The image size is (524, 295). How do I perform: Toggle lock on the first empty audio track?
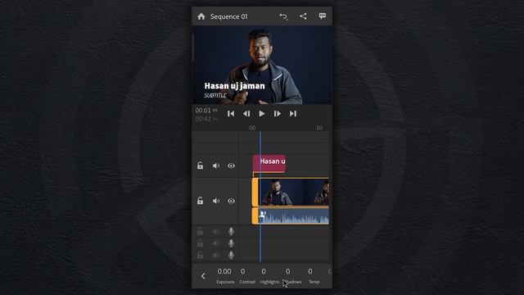tap(200, 231)
